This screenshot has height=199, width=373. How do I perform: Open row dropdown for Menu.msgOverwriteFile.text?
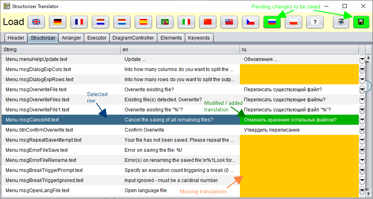tap(362, 90)
